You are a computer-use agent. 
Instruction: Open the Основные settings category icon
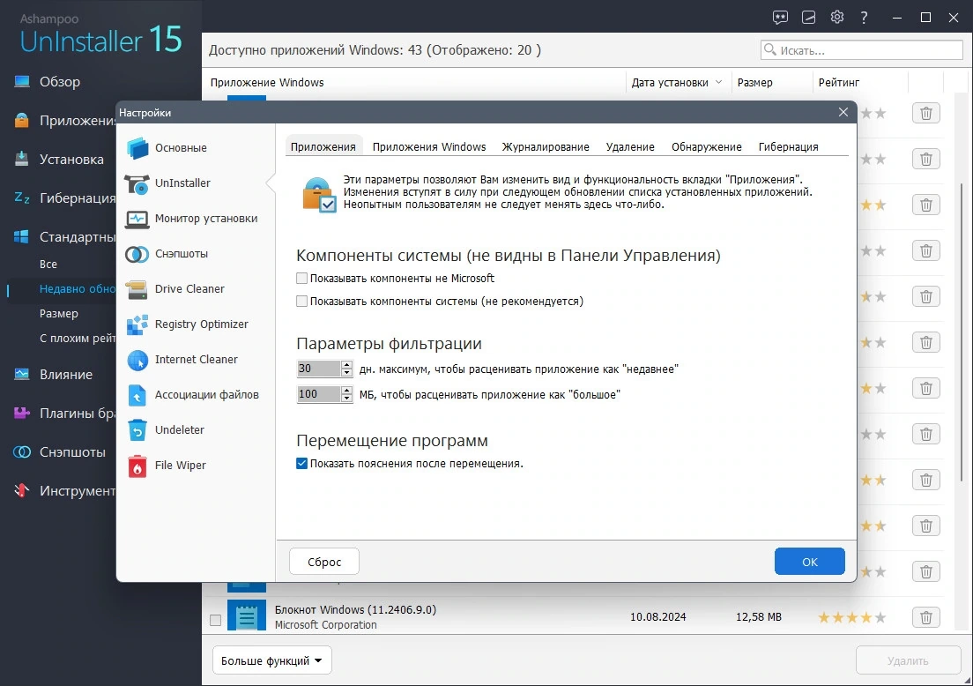(137, 148)
